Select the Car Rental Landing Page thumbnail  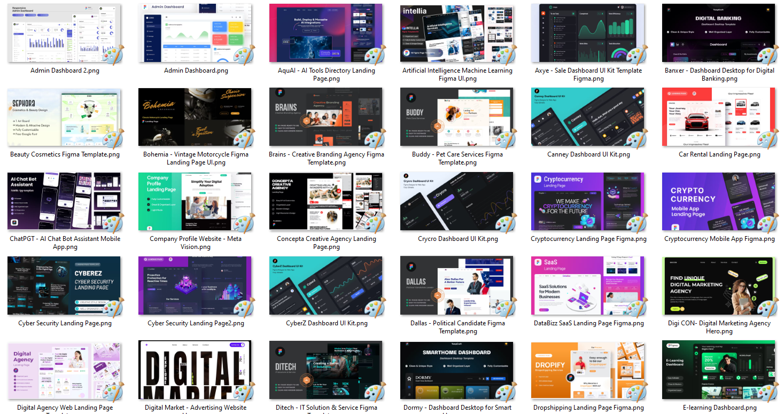(718, 117)
